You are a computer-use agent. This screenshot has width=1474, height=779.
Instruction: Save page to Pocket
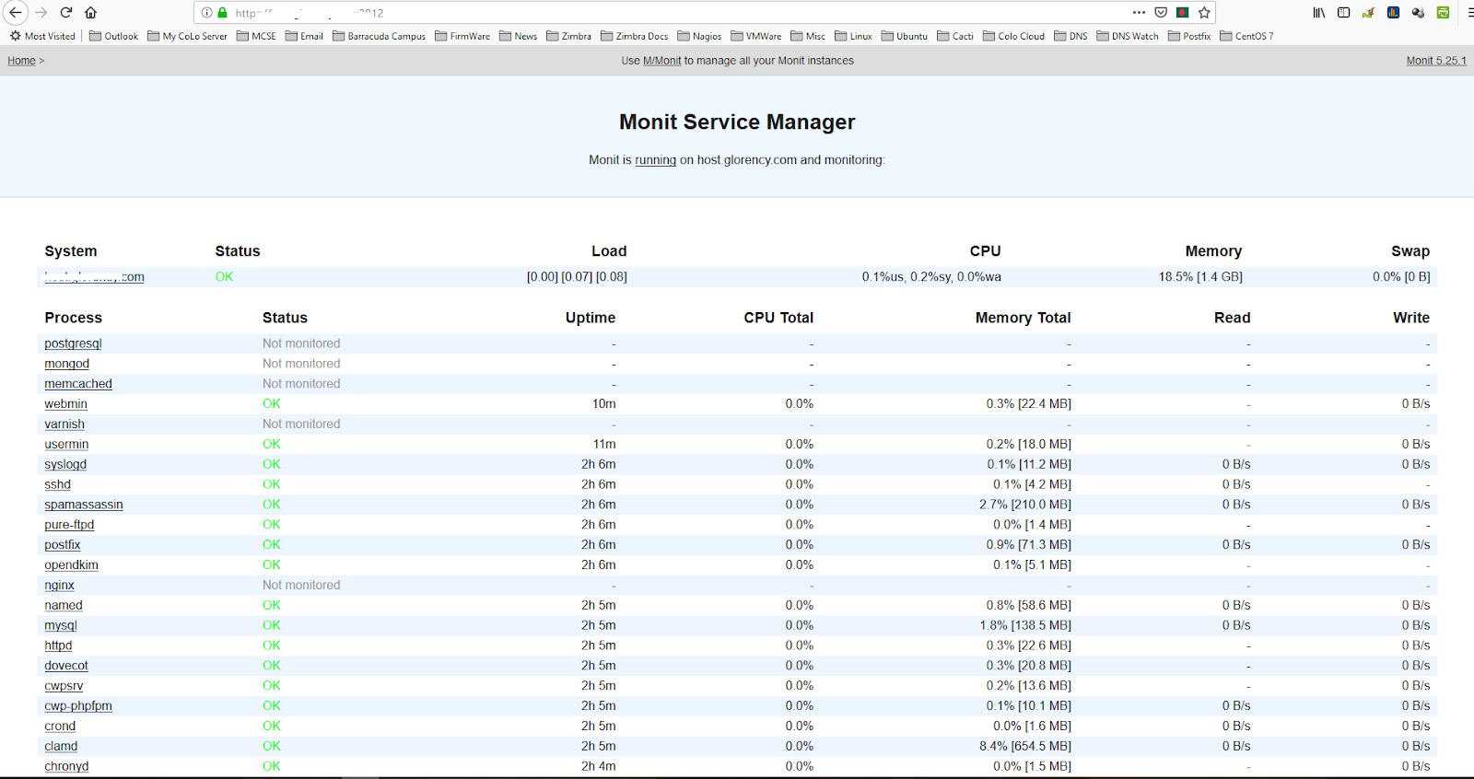coord(1161,12)
